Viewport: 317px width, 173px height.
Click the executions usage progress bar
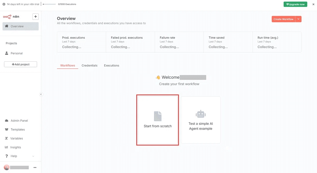tap(49, 4)
